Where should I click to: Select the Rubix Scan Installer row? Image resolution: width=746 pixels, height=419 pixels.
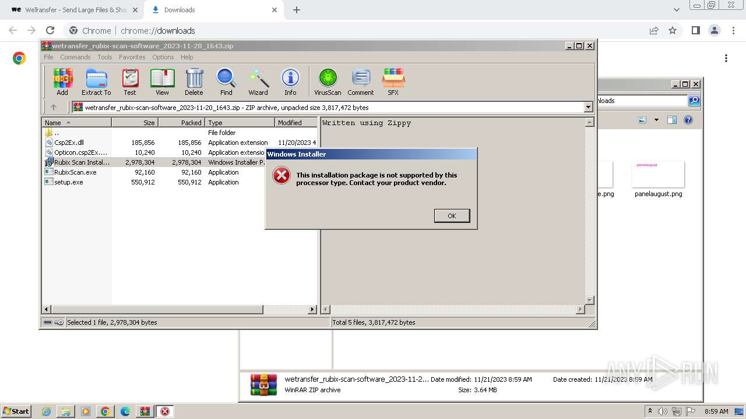pyautogui.click(x=154, y=162)
